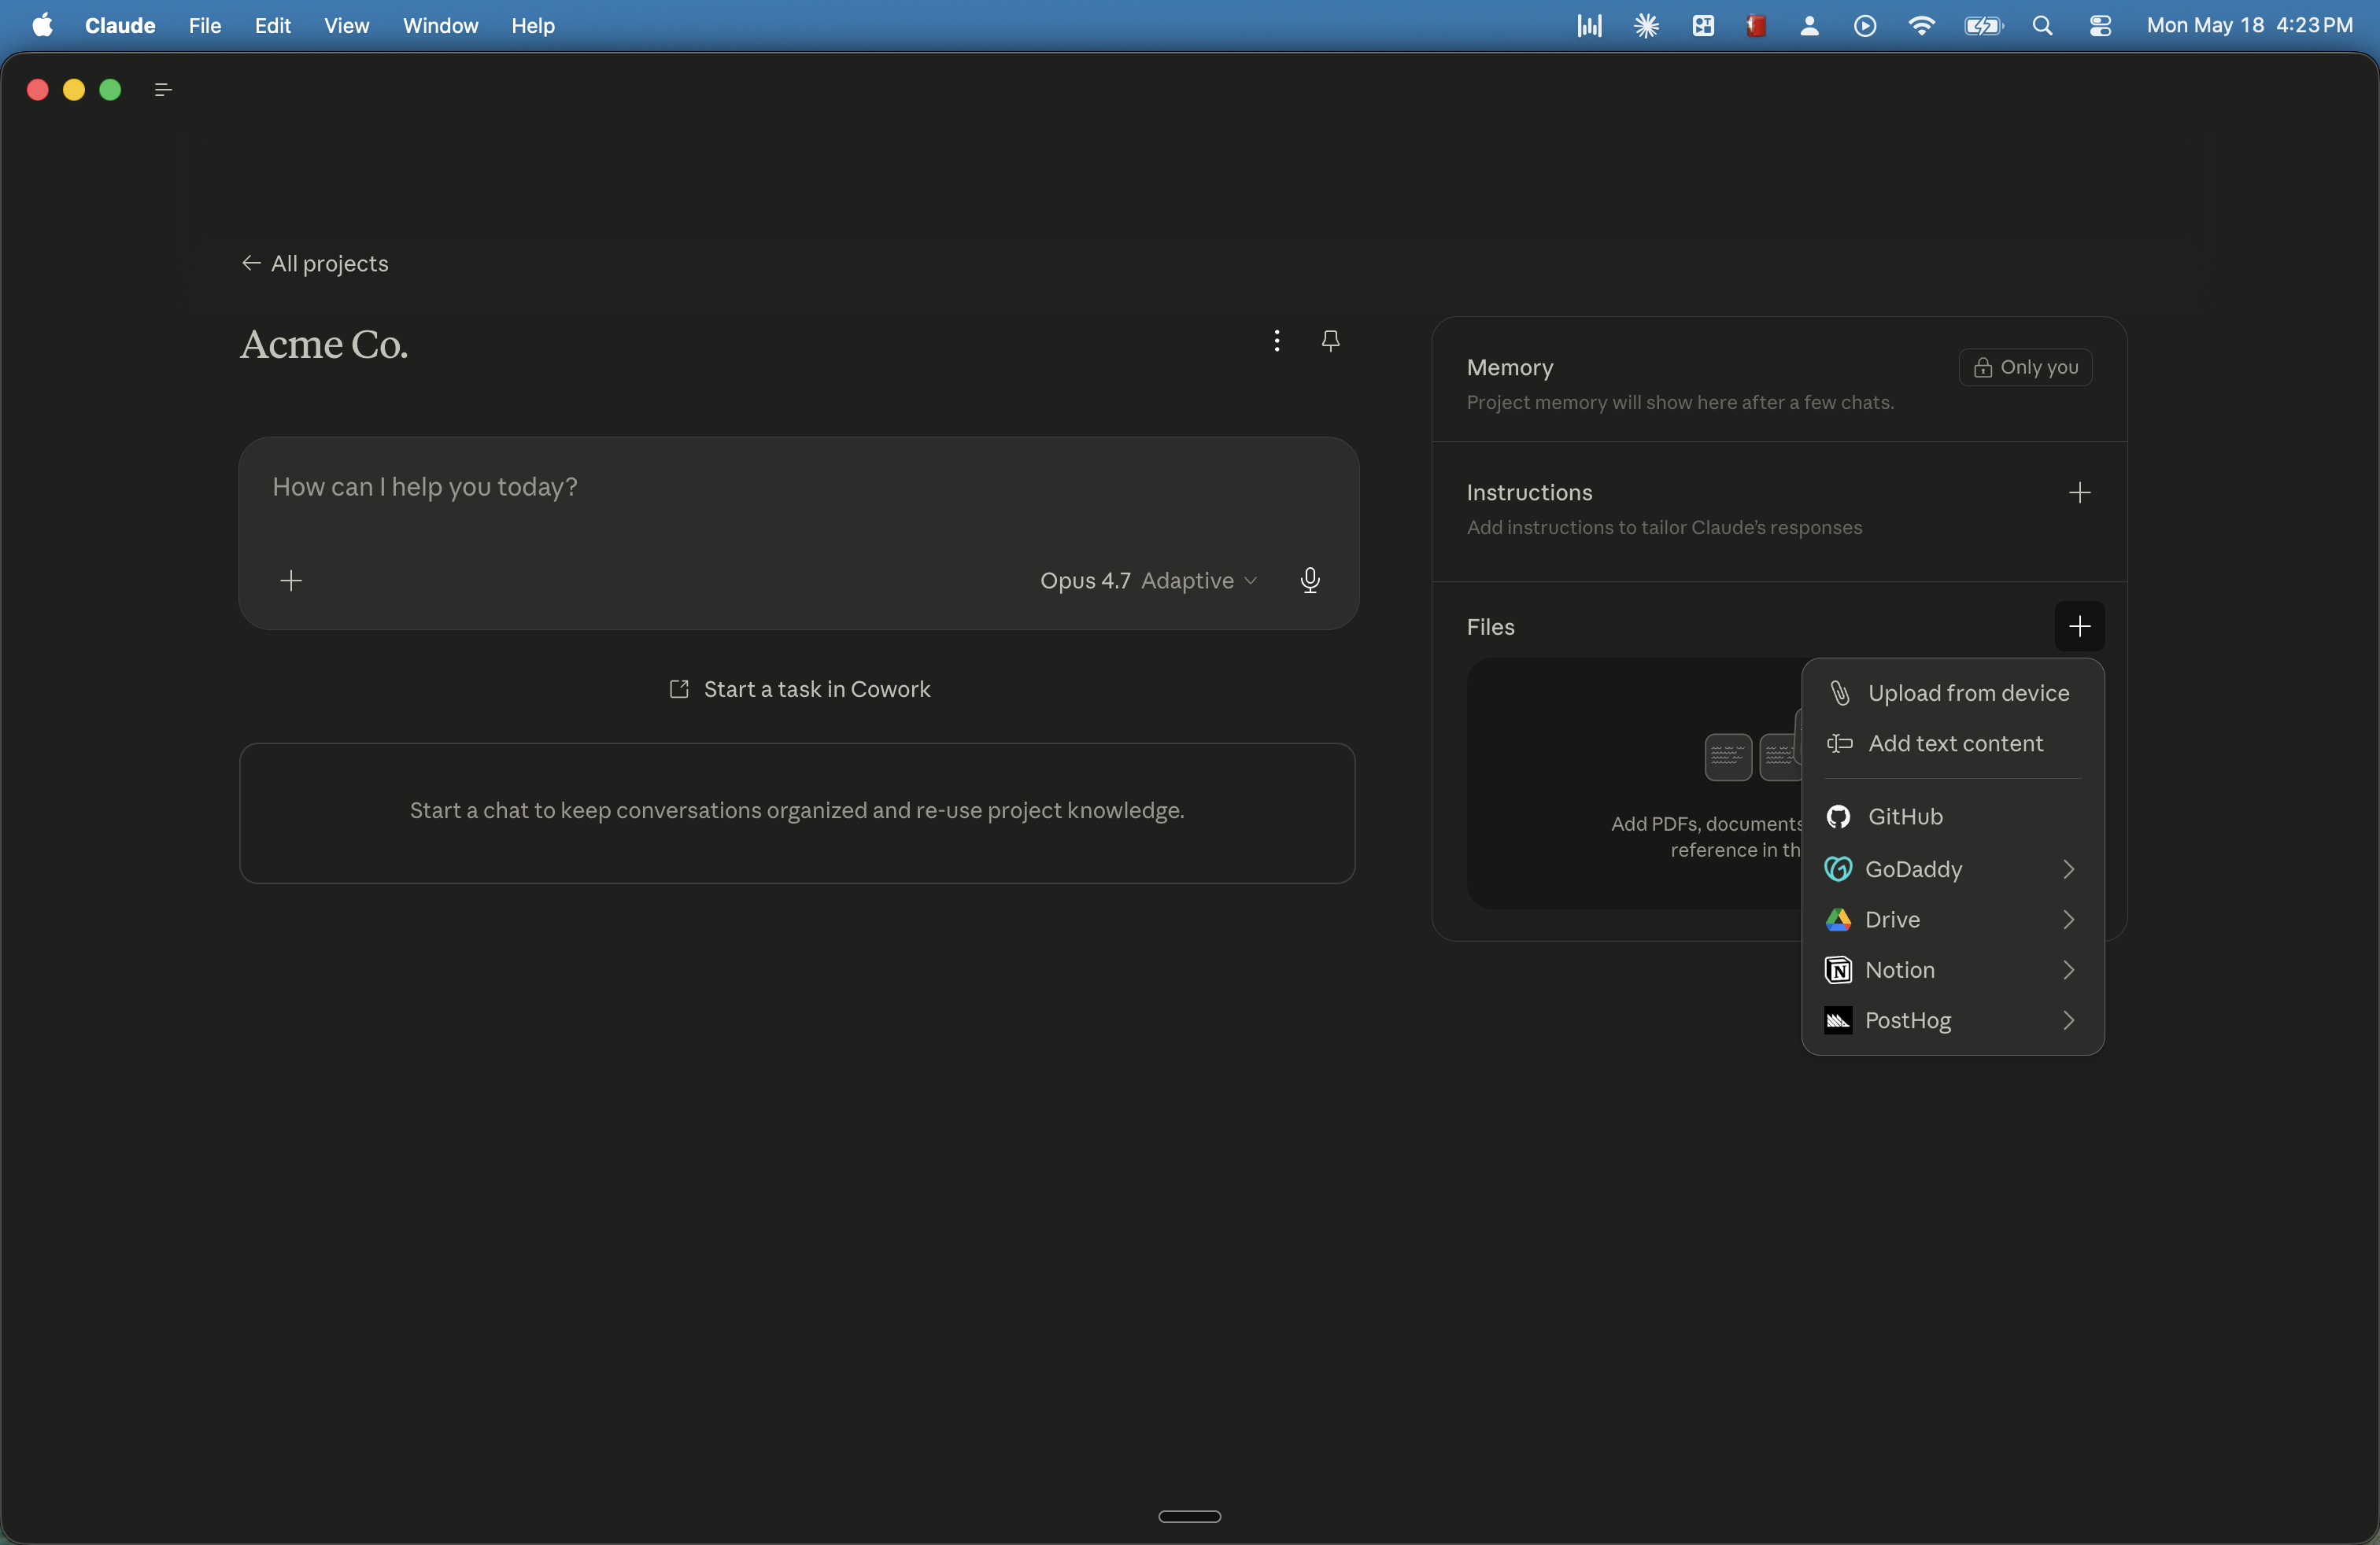Click the Acme Co. project title
The height and width of the screenshot is (1545, 2380).
tap(324, 344)
